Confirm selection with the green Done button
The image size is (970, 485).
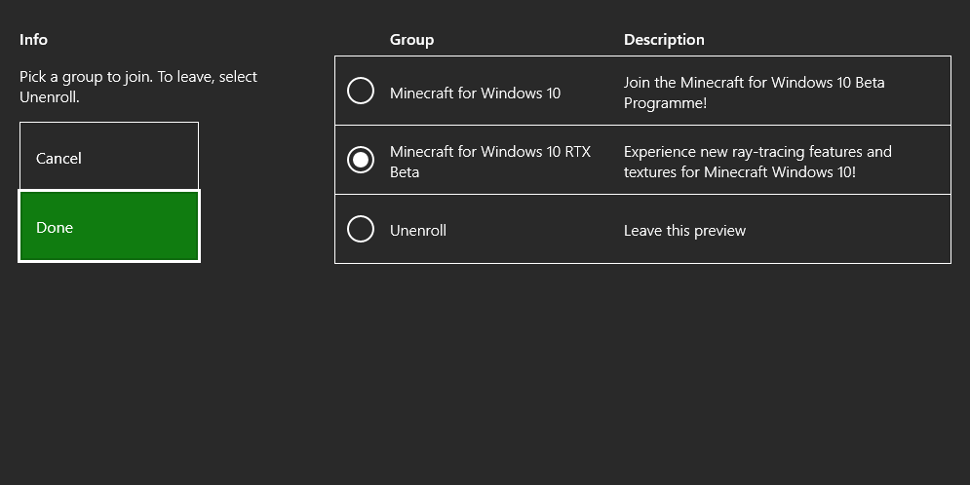[109, 227]
